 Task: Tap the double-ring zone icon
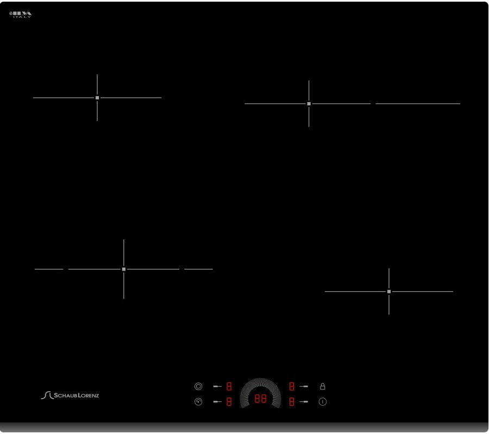click(198, 387)
